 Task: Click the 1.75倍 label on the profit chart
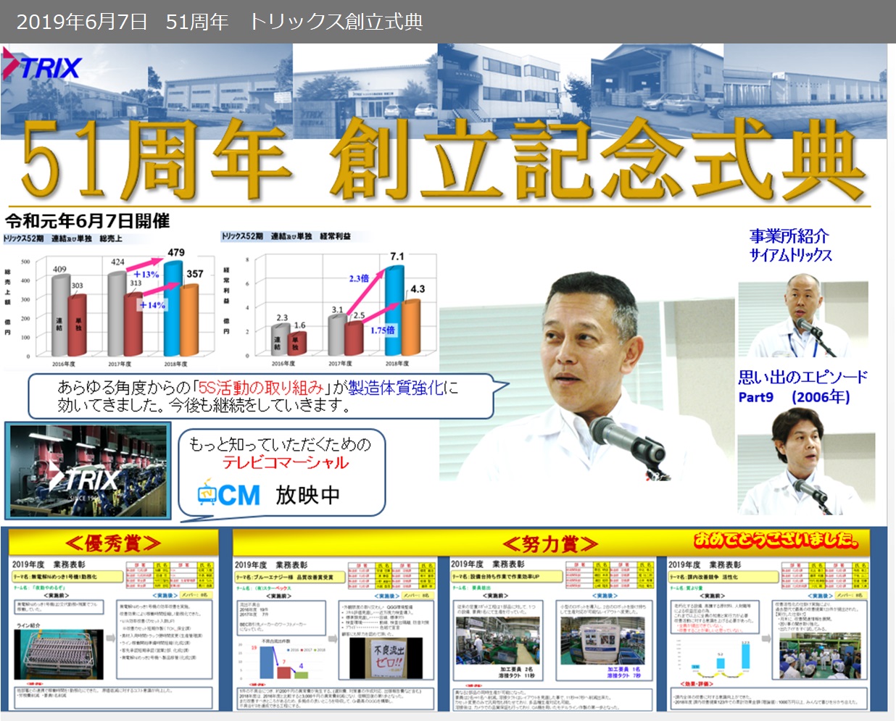coord(382,330)
